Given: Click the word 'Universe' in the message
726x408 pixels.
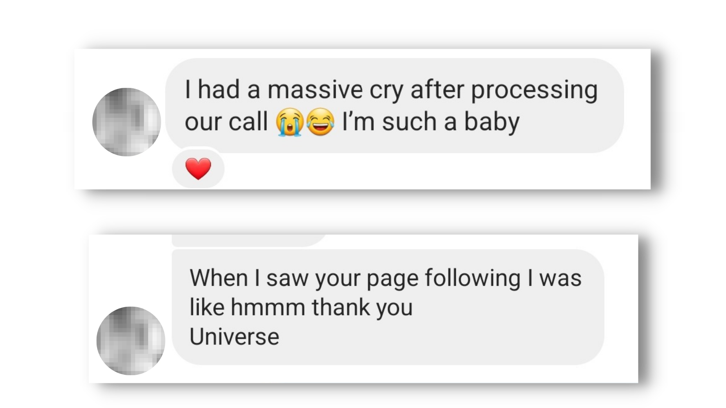Looking at the screenshot, I should pos(234,336).
